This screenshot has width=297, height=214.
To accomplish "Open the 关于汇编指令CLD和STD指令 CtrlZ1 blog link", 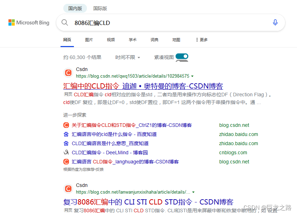I will click(x=132, y=125).
